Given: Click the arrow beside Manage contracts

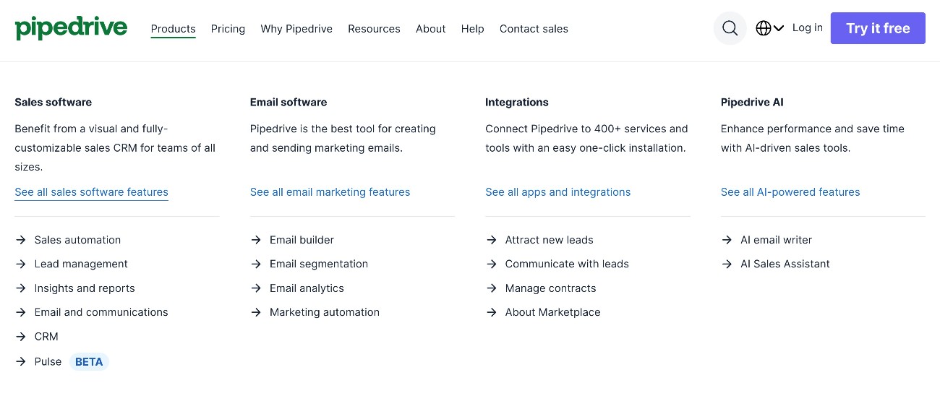Looking at the screenshot, I should pyautogui.click(x=492, y=288).
